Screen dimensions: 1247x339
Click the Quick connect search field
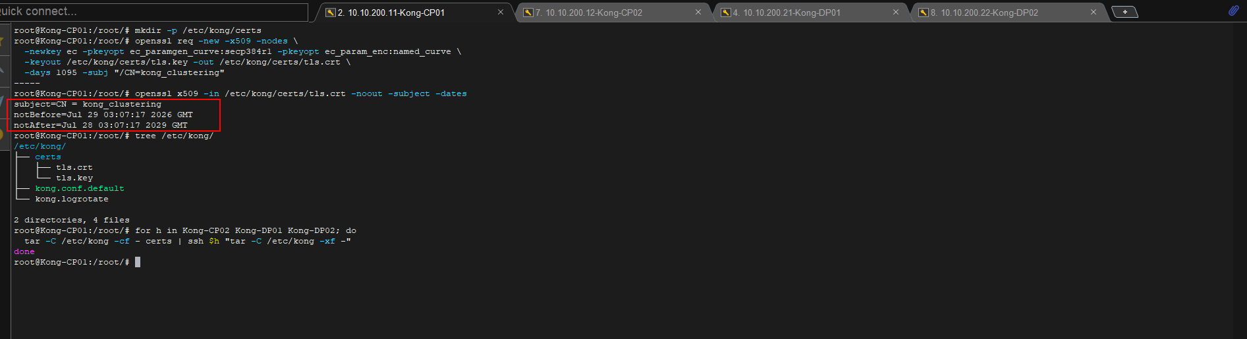pos(153,11)
